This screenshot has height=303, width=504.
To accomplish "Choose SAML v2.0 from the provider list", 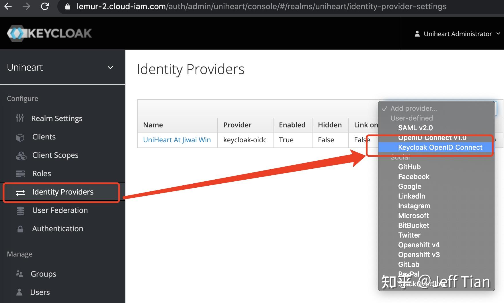I will [415, 128].
